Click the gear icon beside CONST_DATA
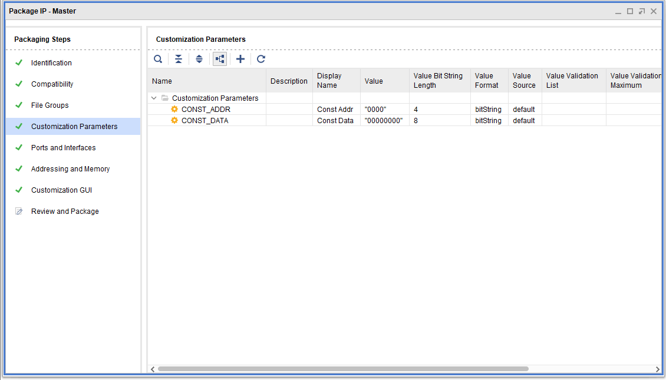 tap(174, 121)
